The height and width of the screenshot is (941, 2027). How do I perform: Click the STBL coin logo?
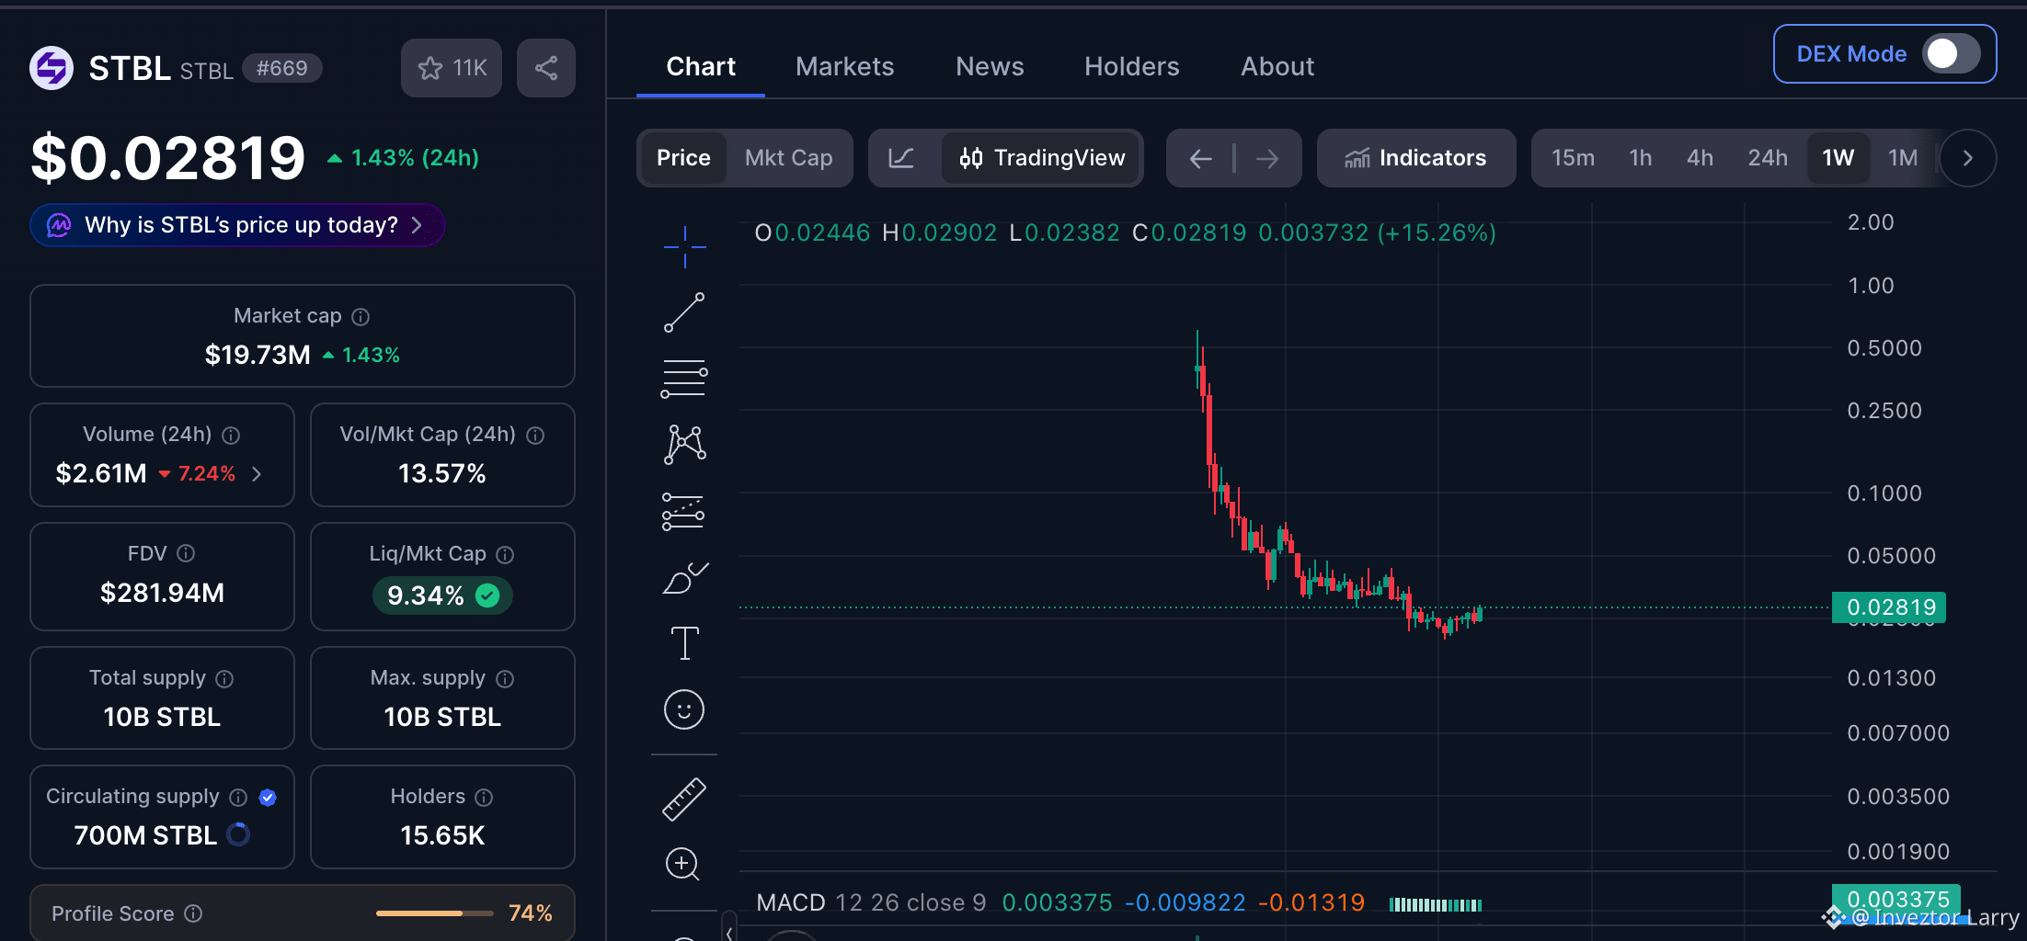[52, 68]
